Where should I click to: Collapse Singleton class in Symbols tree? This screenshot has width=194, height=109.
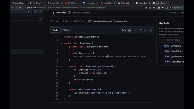pyautogui.click(x=161, y=46)
